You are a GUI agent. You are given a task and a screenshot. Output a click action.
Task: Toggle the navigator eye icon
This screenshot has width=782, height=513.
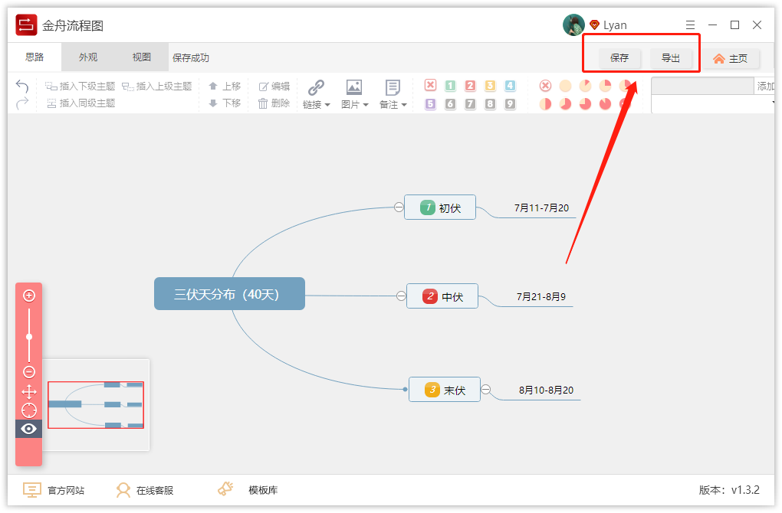[29, 429]
